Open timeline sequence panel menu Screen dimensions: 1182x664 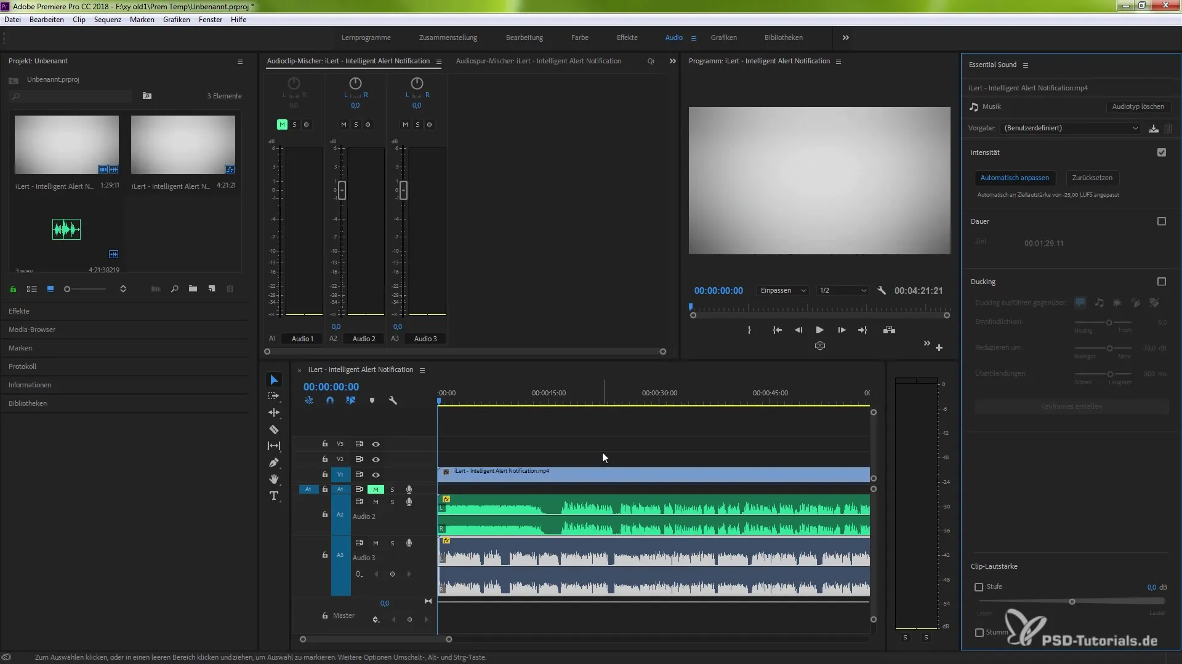click(422, 370)
